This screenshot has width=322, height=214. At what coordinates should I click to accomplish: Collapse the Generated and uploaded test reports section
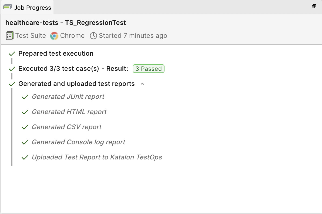(142, 84)
